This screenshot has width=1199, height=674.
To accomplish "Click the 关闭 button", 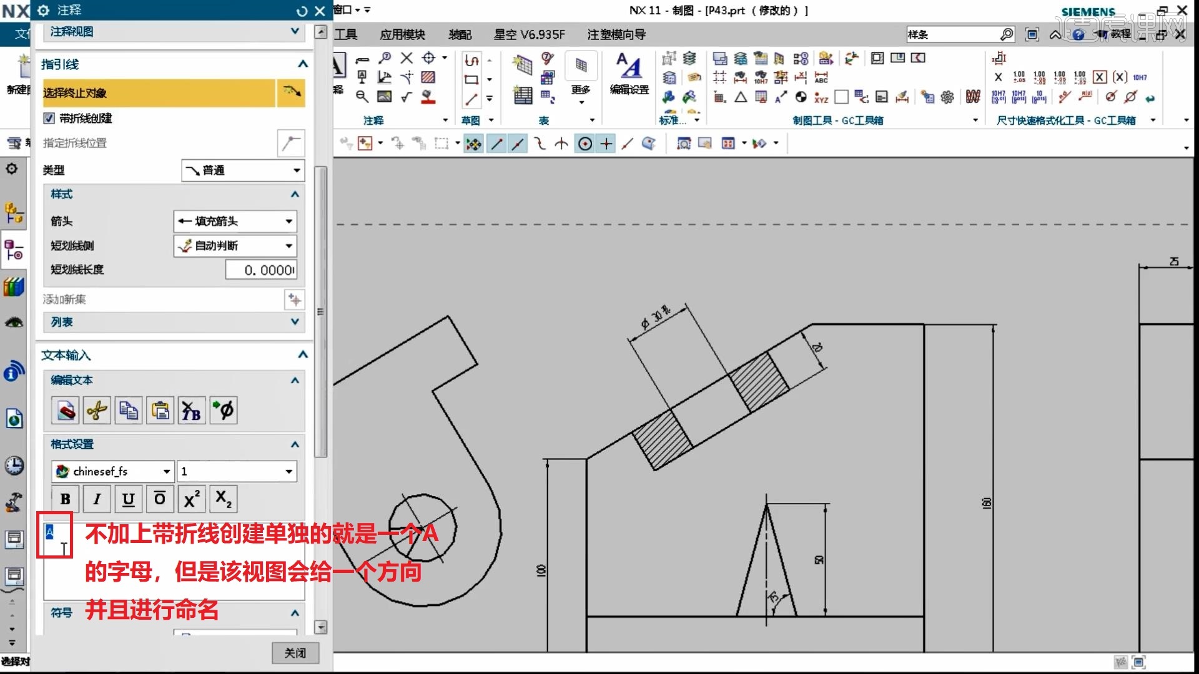I will (295, 653).
